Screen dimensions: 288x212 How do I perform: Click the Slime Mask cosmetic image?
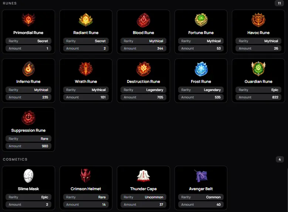pos(28,176)
